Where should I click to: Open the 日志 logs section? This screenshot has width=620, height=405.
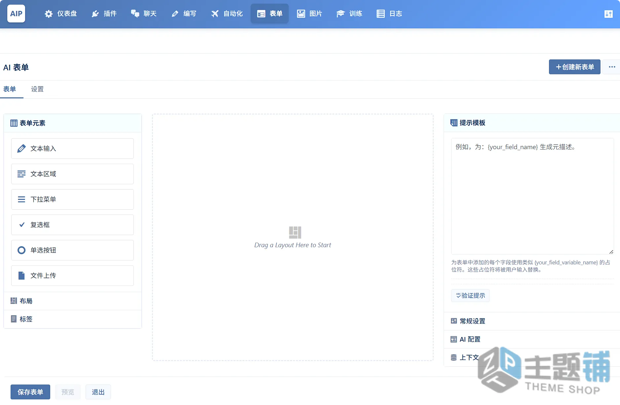pyautogui.click(x=389, y=14)
